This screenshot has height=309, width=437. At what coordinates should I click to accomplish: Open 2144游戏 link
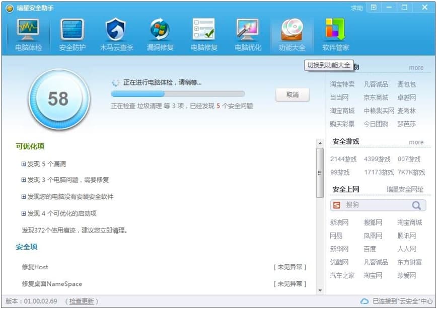coord(343,159)
